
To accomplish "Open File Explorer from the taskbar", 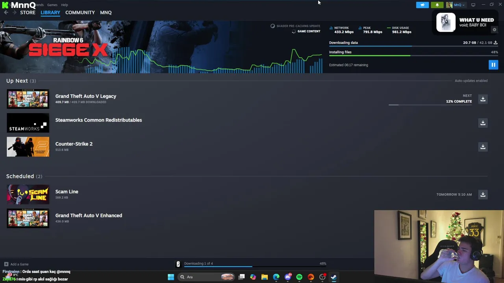I will 265,277.
